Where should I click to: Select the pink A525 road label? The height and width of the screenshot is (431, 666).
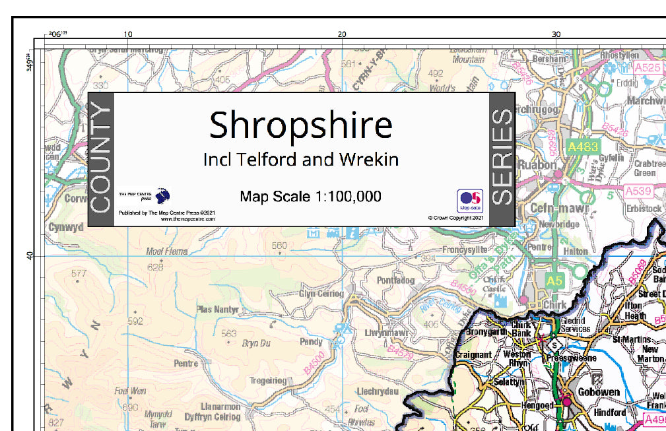648,68
